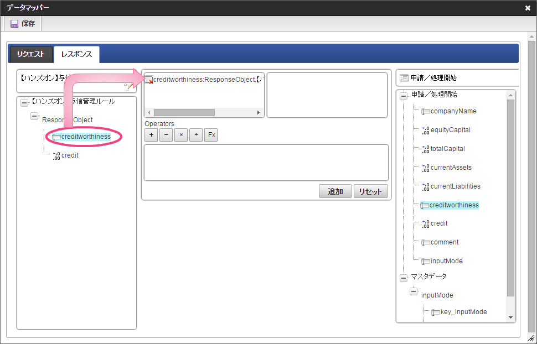Select creditworthiness in 申請/処理開始 tree

point(454,205)
